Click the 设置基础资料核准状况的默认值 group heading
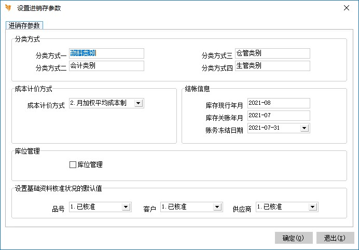359x250 pixels. pyautogui.click(x=58, y=188)
